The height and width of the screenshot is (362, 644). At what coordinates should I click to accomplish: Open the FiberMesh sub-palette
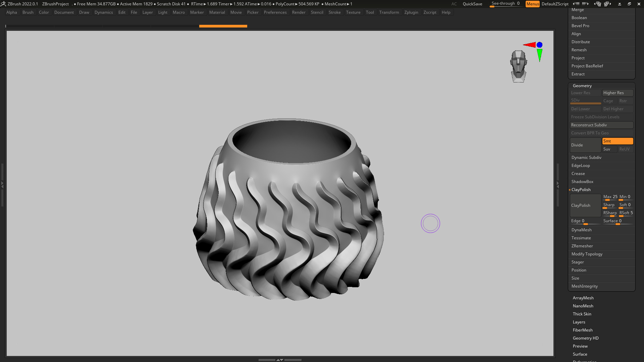click(583, 330)
